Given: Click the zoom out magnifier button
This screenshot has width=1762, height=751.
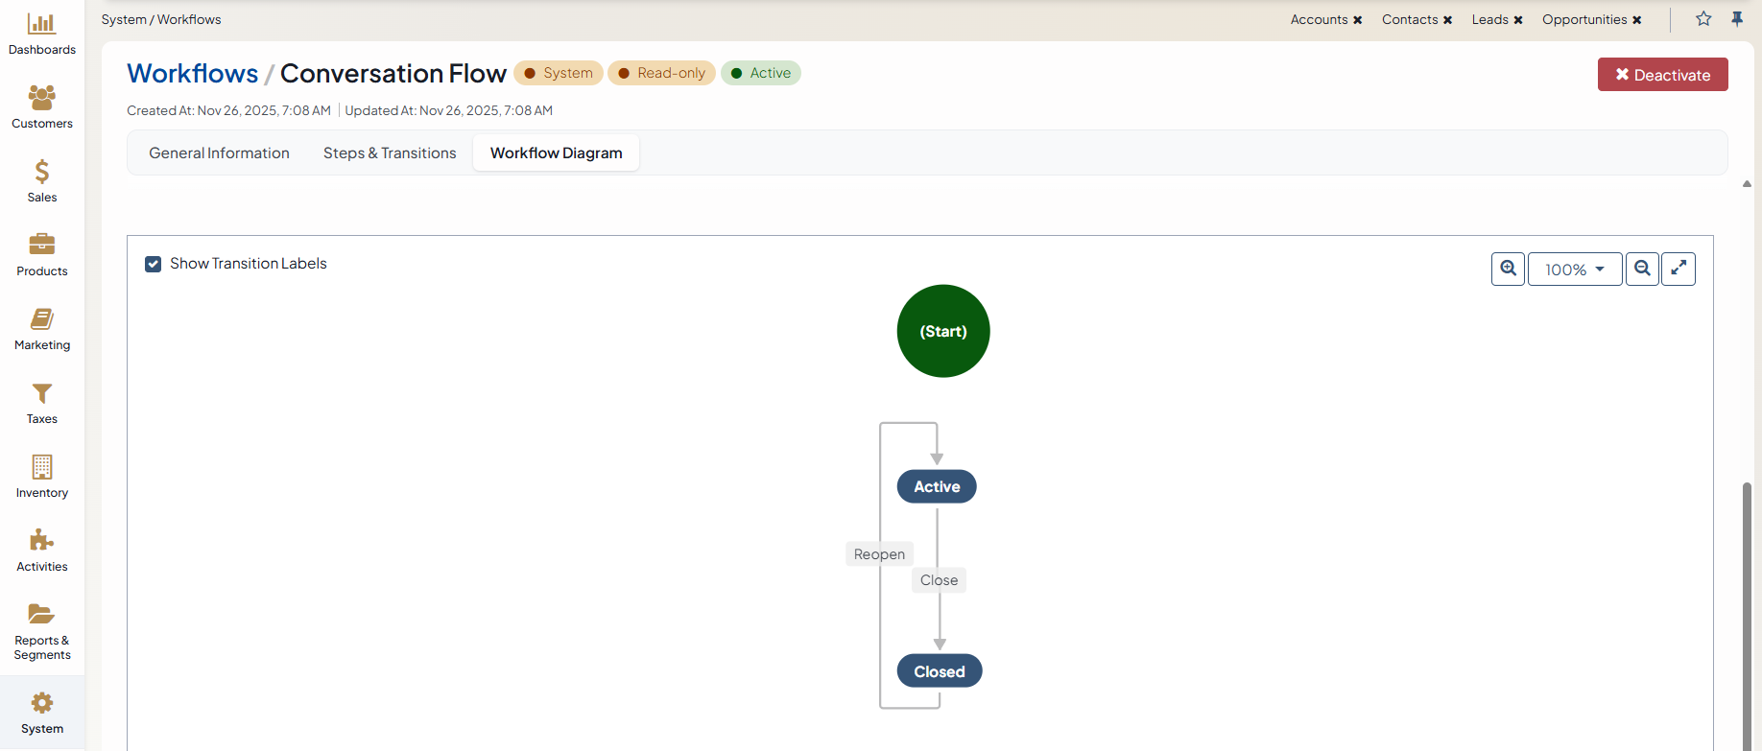Looking at the screenshot, I should (x=1642, y=269).
